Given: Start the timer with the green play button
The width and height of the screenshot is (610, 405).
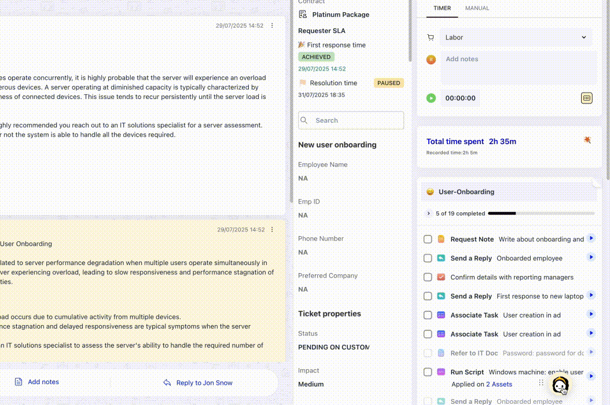Looking at the screenshot, I should point(431,98).
